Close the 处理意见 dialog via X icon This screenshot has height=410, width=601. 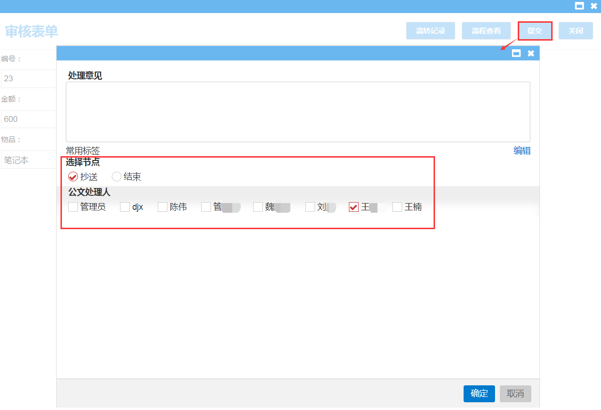[531, 53]
